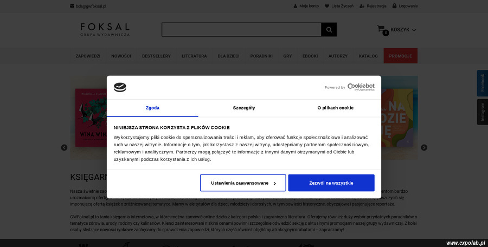Open Moje konto
The height and width of the screenshot is (247, 488).
tap(309, 6)
